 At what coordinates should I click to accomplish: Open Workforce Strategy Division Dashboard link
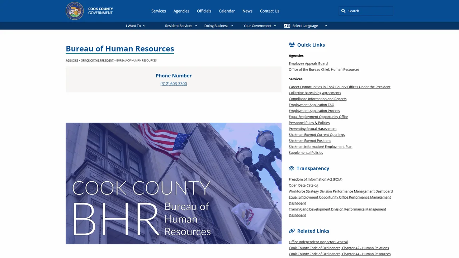click(x=341, y=191)
